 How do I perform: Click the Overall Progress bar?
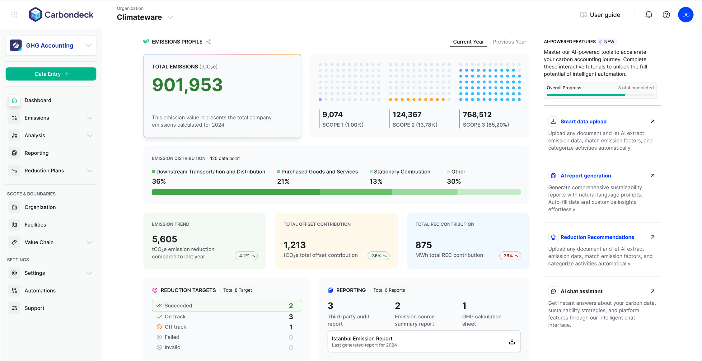(600, 95)
